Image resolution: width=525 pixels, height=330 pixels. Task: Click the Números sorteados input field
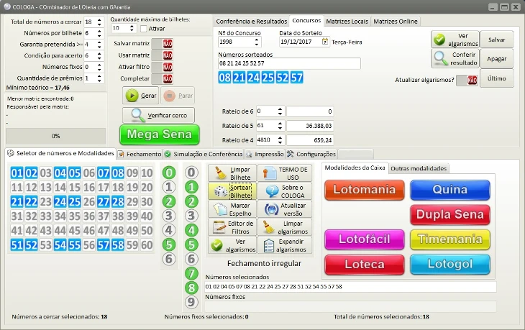pos(289,63)
